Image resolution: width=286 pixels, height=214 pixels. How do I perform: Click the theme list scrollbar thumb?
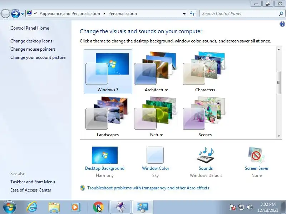[278, 82]
